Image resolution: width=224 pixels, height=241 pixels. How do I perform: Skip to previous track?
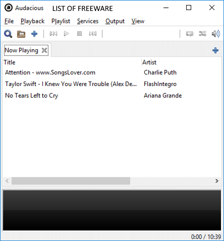coord(53,34)
